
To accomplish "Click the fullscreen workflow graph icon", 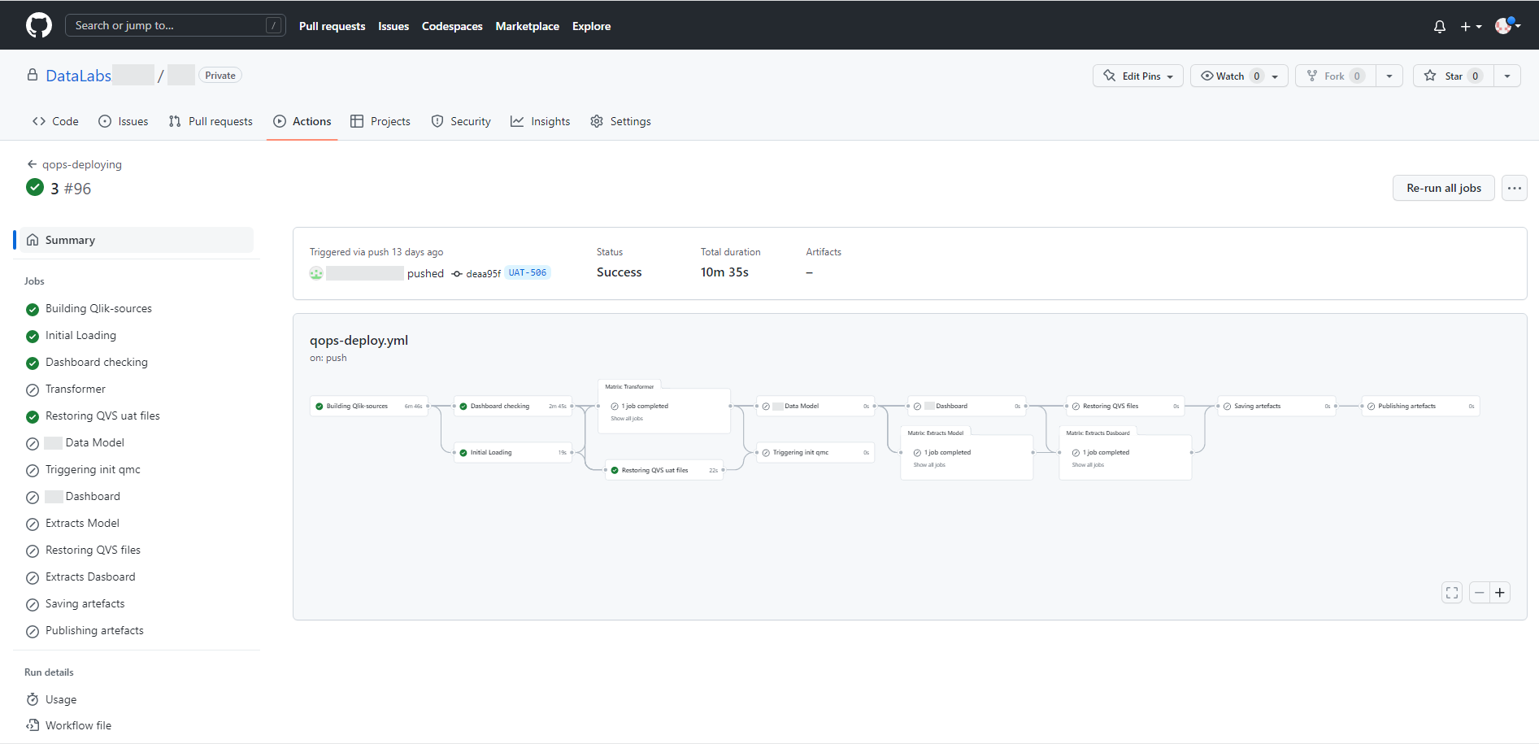I will coord(1451,593).
